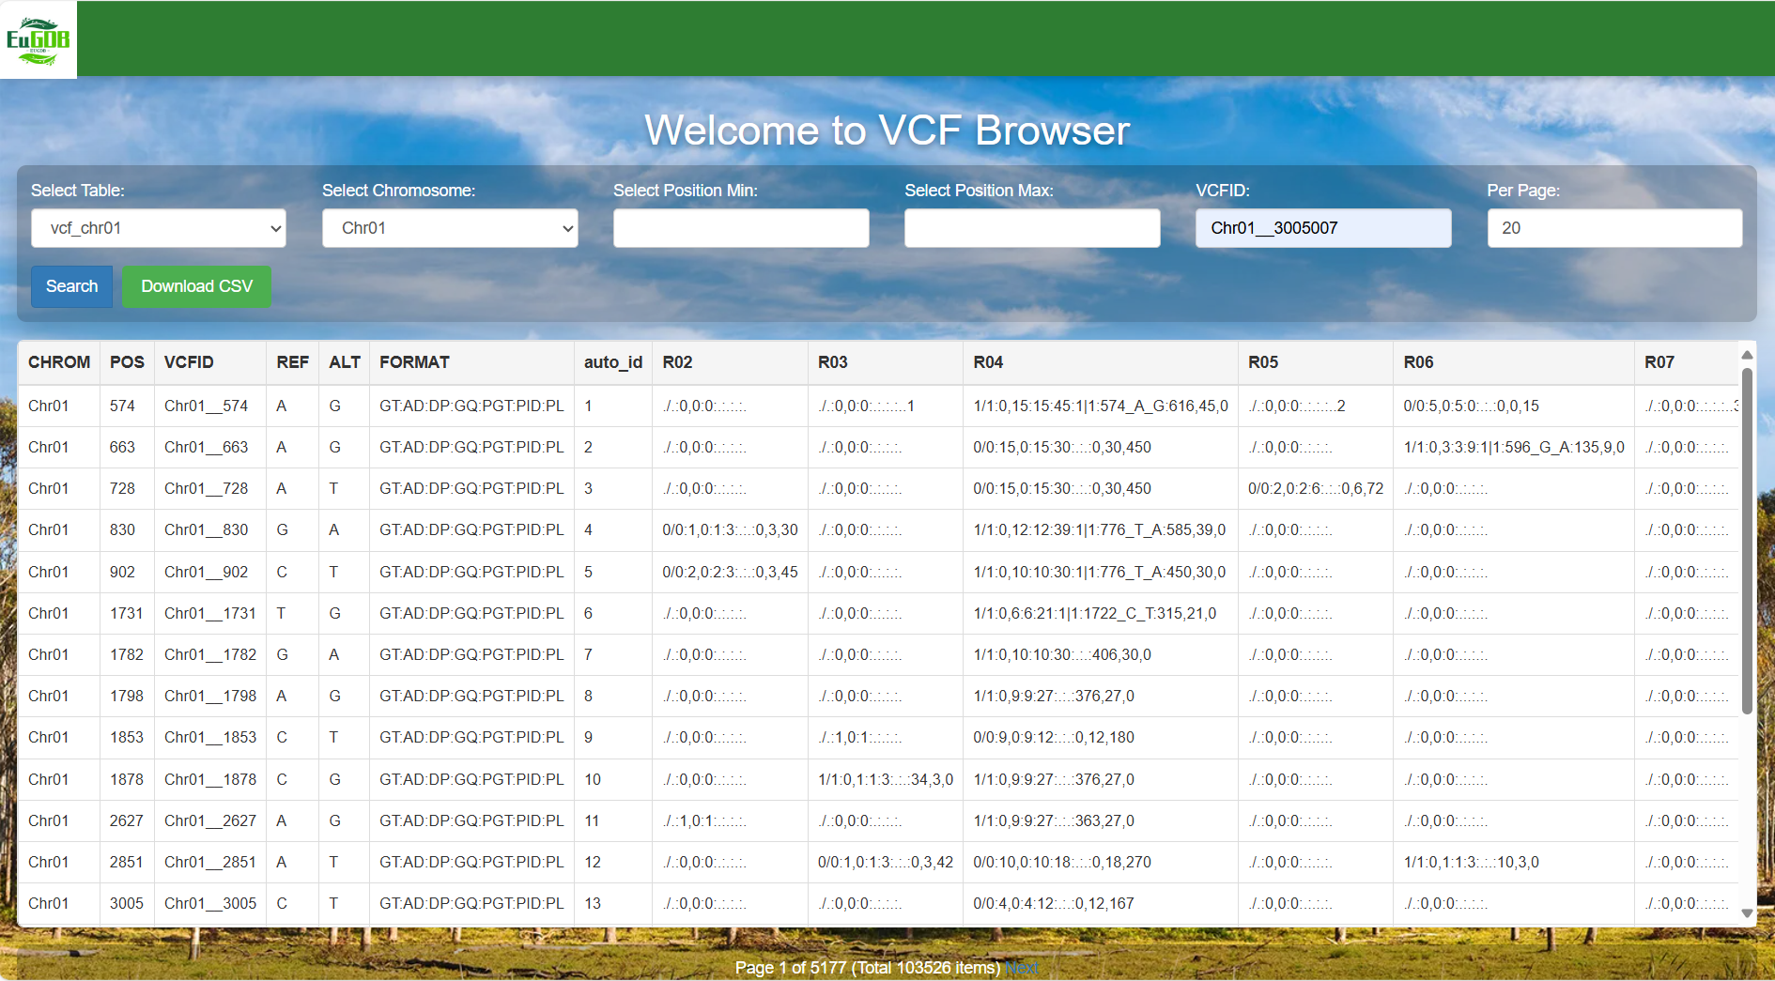Click the POS column header
The width and height of the screenshot is (1775, 981).
click(x=126, y=362)
